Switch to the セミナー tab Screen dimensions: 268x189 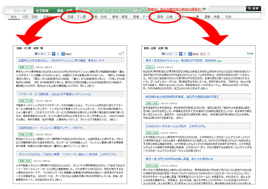click(x=117, y=10)
